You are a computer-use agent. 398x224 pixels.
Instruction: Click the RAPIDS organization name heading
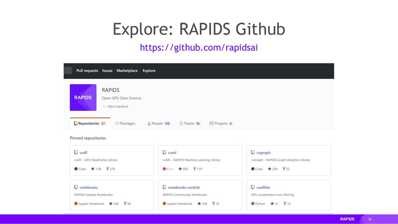(x=110, y=90)
